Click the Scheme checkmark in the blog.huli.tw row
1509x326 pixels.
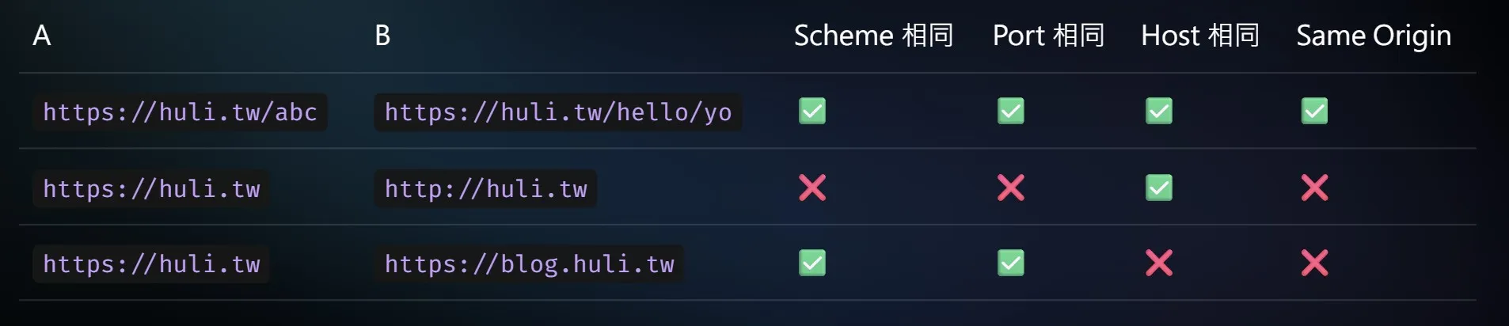(812, 263)
